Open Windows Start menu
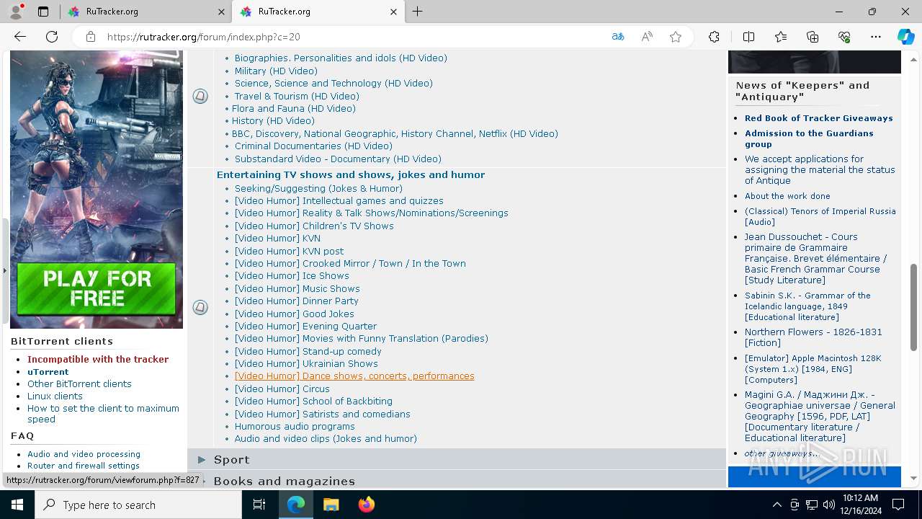 [x=17, y=505]
